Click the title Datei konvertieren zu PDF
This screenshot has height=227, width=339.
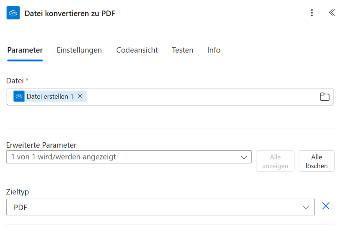(70, 13)
